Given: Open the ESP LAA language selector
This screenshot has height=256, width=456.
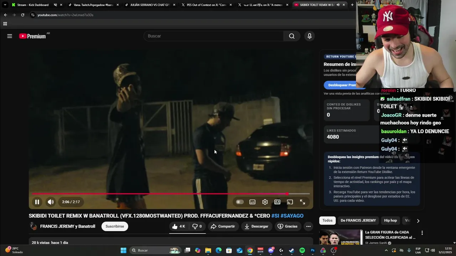Looking at the screenshot, I should tap(418, 250).
